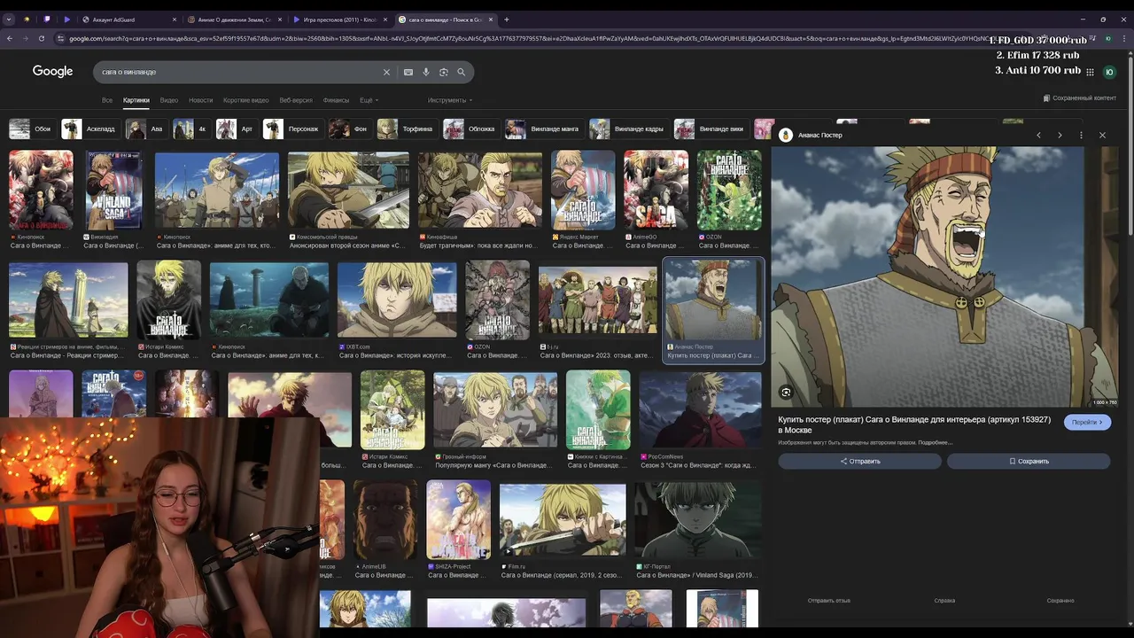Start voice search with the microphone icon
This screenshot has height=638, width=1134.
click(426, 72)
